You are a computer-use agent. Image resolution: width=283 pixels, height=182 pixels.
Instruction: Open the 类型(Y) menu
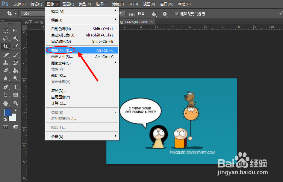click(85, 4)
